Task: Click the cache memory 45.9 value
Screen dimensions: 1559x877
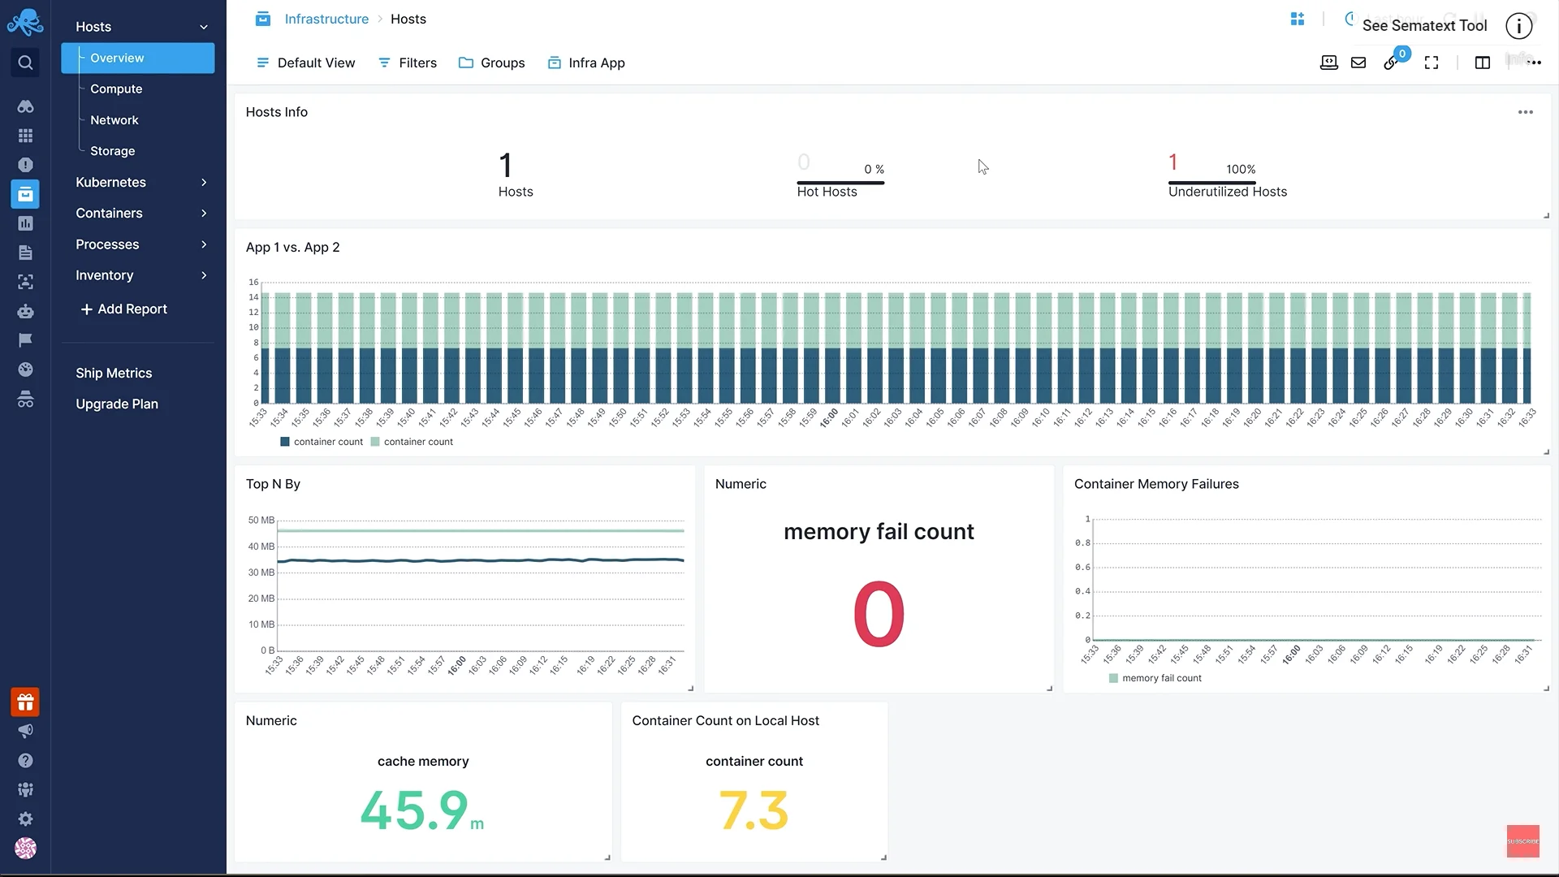Action: tap(422, 810)
